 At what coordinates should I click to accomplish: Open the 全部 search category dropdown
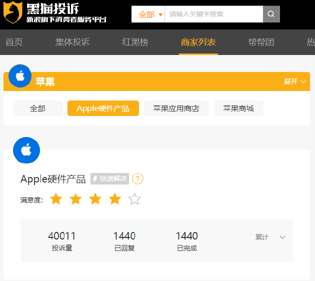pos(148,14)
